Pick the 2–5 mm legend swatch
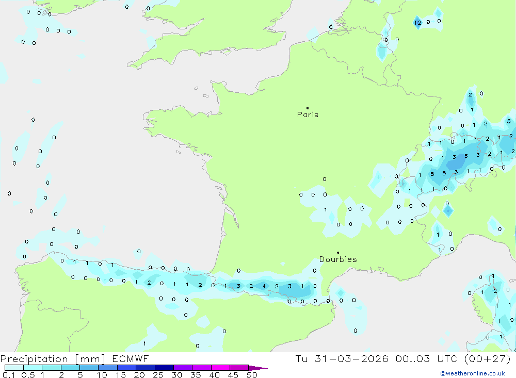This screenshot has height=378, width=516. coord(70,368)
